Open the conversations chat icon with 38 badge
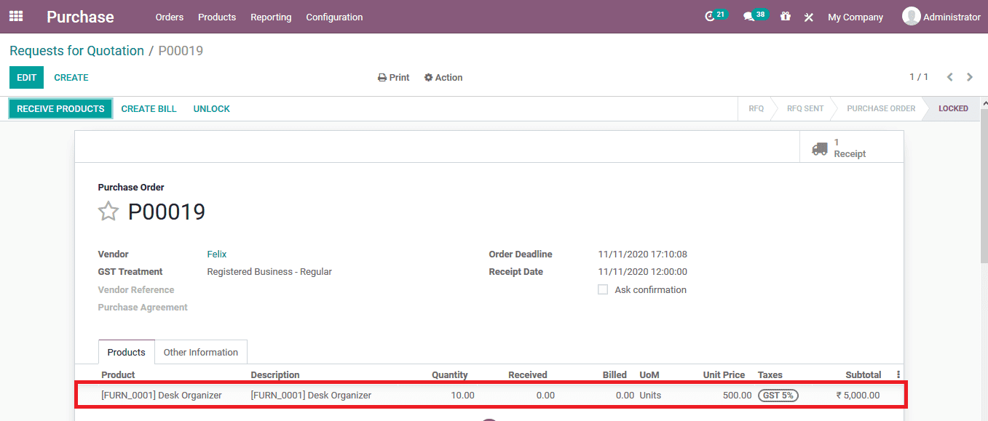988x421 pixels. point(755,16)
